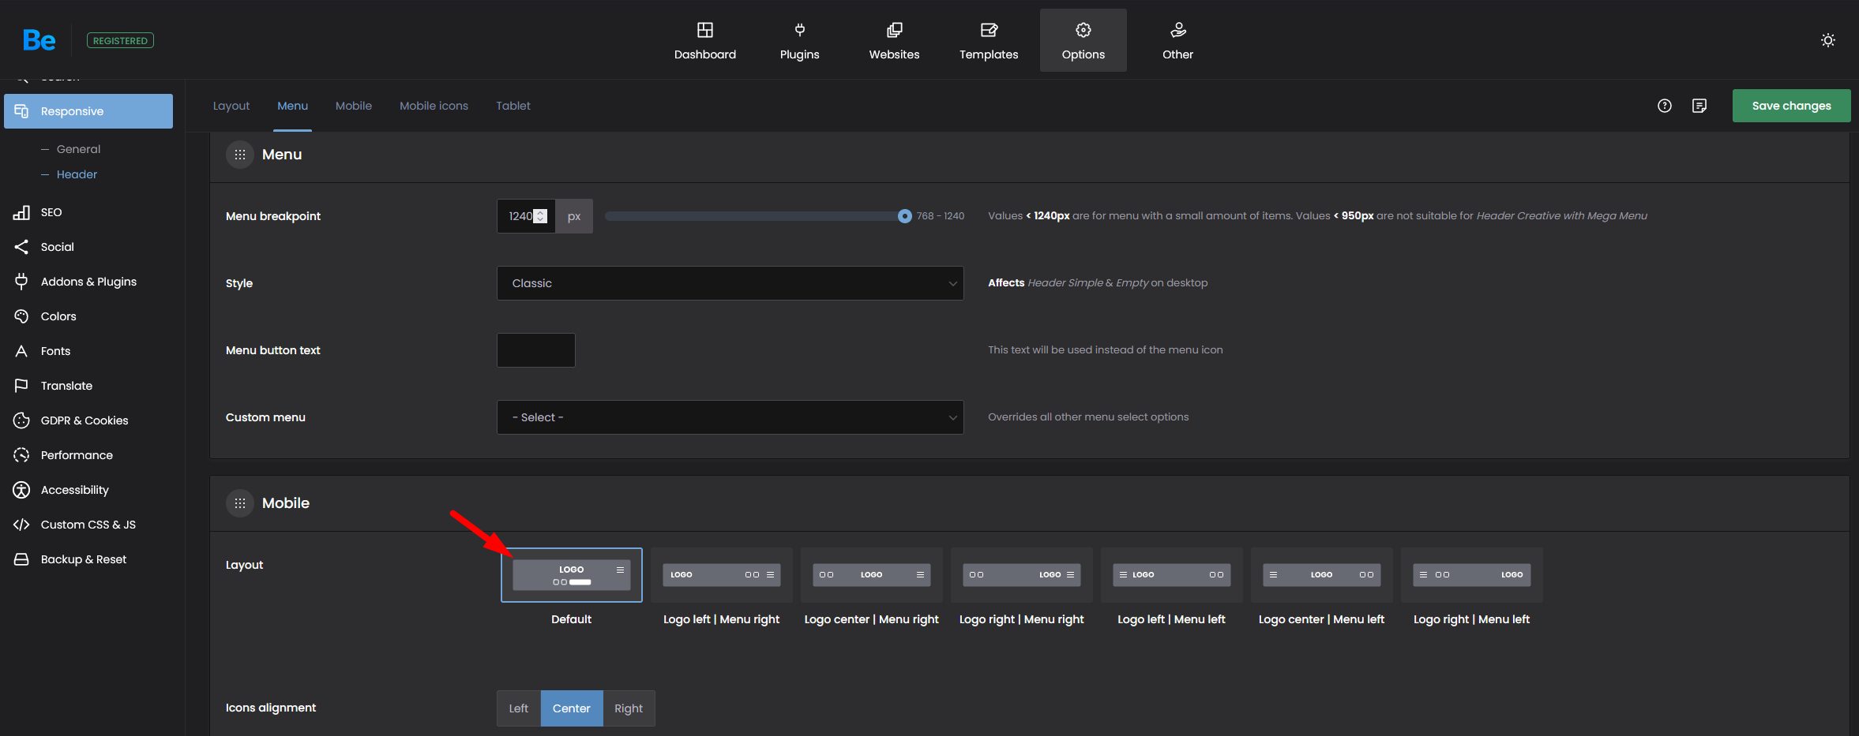Switch to the Menu tab

(x=292, y=106)
